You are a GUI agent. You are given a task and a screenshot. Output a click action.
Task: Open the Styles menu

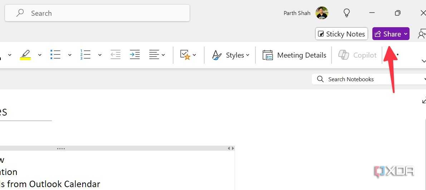[x=230, y=55]
